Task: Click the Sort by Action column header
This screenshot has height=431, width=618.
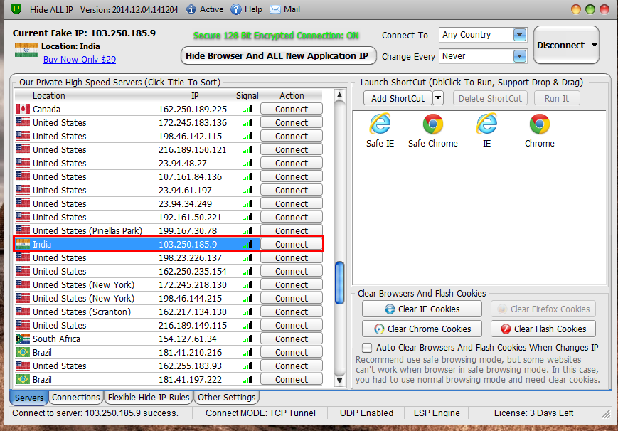Action: [292, 96]
